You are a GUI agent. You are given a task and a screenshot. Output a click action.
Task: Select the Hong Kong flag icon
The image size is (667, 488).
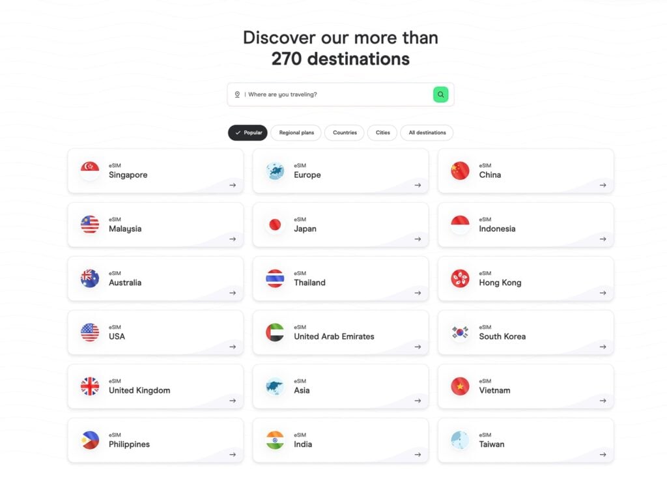click(459, 279)
